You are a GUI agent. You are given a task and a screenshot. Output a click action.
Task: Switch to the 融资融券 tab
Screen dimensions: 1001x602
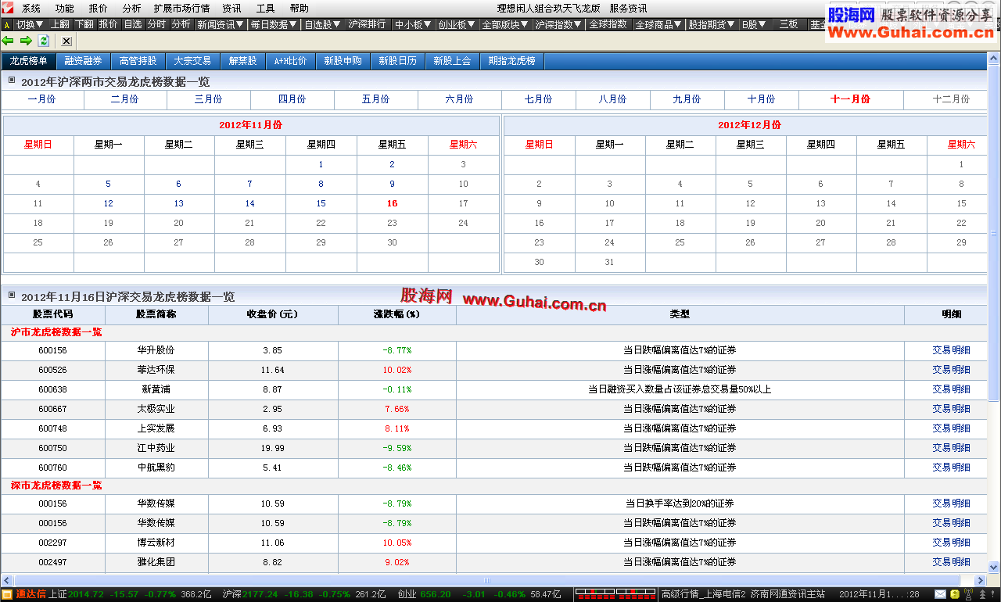tap(83, 61)
